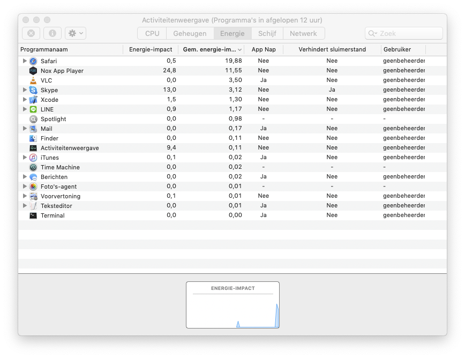Click the Finder face icon
The image size is (465, 358).
tap(33, 138)
